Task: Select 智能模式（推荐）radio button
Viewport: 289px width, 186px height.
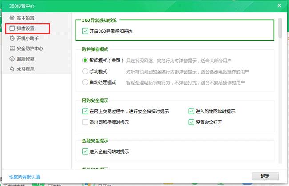Action: coord(85,60)
